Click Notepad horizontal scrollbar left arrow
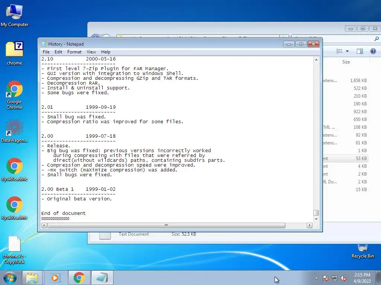The height and width of the screenshot is (285, 381). point(44,225)
